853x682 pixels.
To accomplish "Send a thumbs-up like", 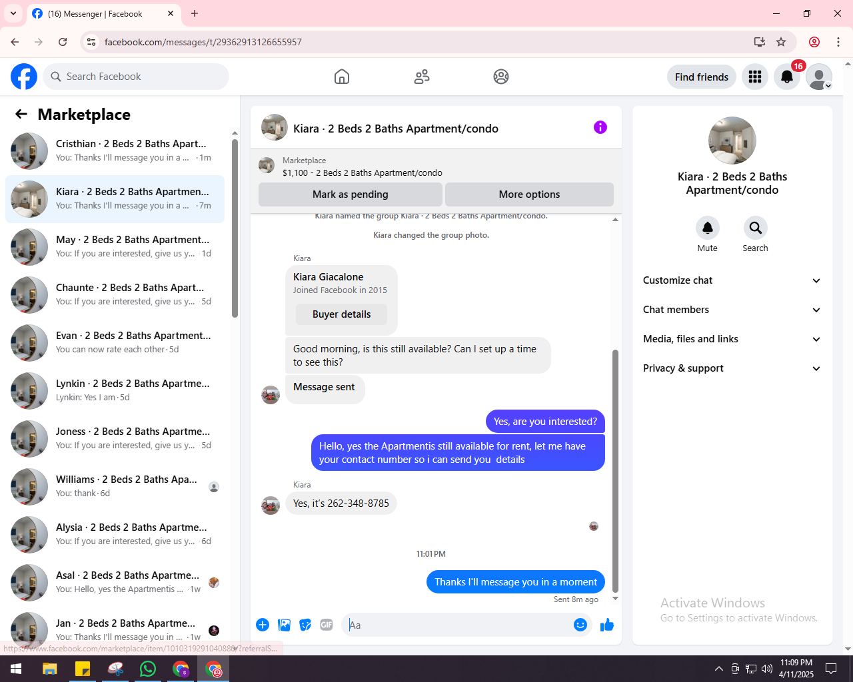I will pyautogui.click(x=607, y=625).
